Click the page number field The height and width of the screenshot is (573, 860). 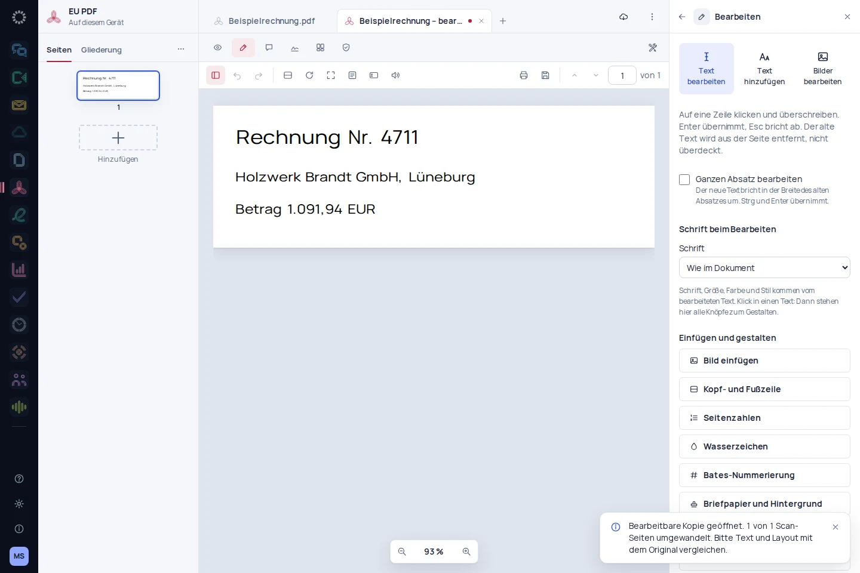tap(622, 75)
